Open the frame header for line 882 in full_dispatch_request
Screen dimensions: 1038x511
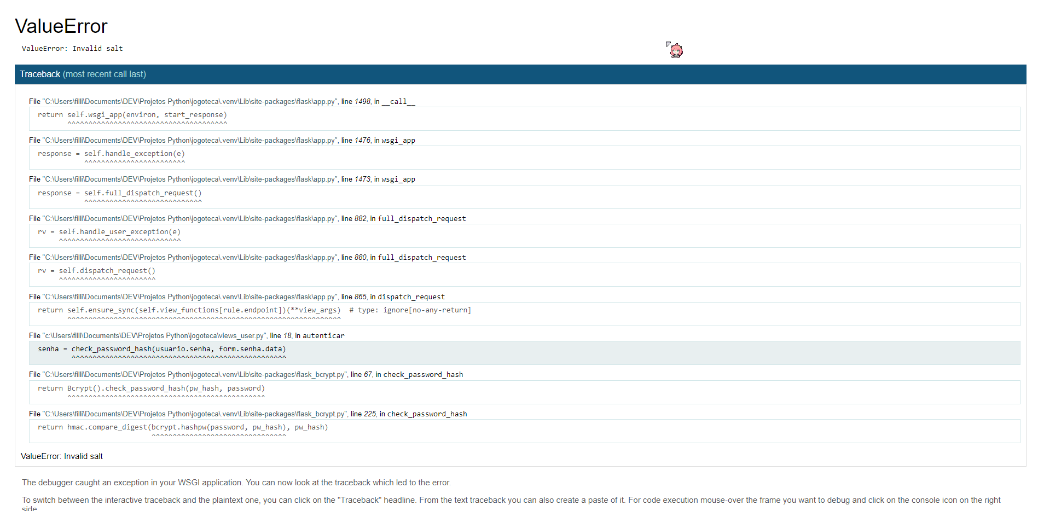pyautogui.click(x=247, y=219)
